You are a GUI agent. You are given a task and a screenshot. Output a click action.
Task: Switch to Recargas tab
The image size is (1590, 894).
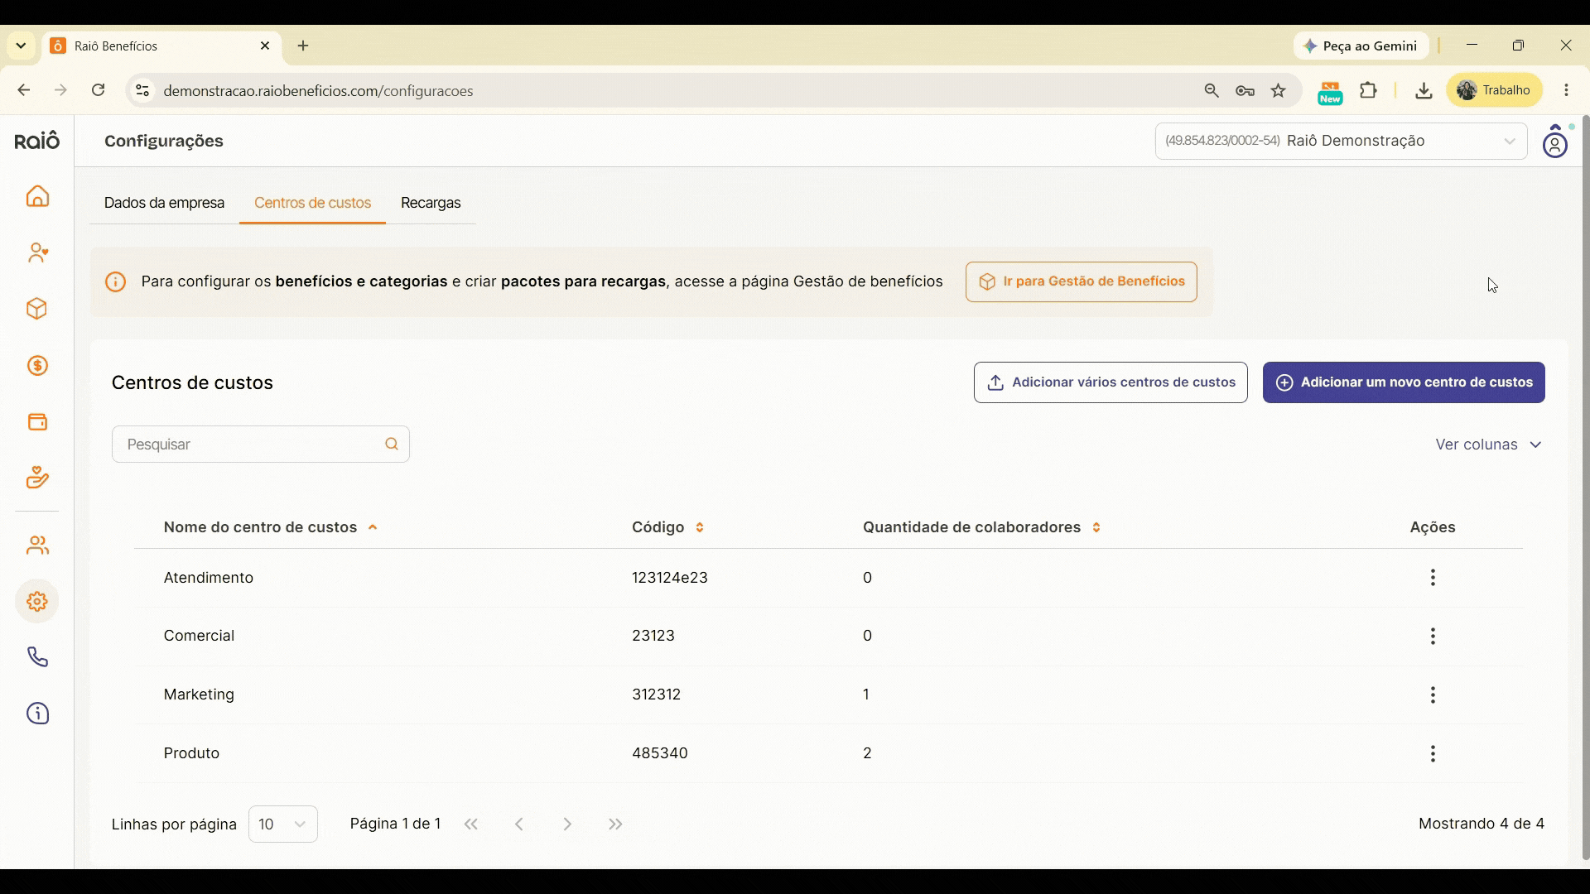pyautogui.click(x=431, y=203)
